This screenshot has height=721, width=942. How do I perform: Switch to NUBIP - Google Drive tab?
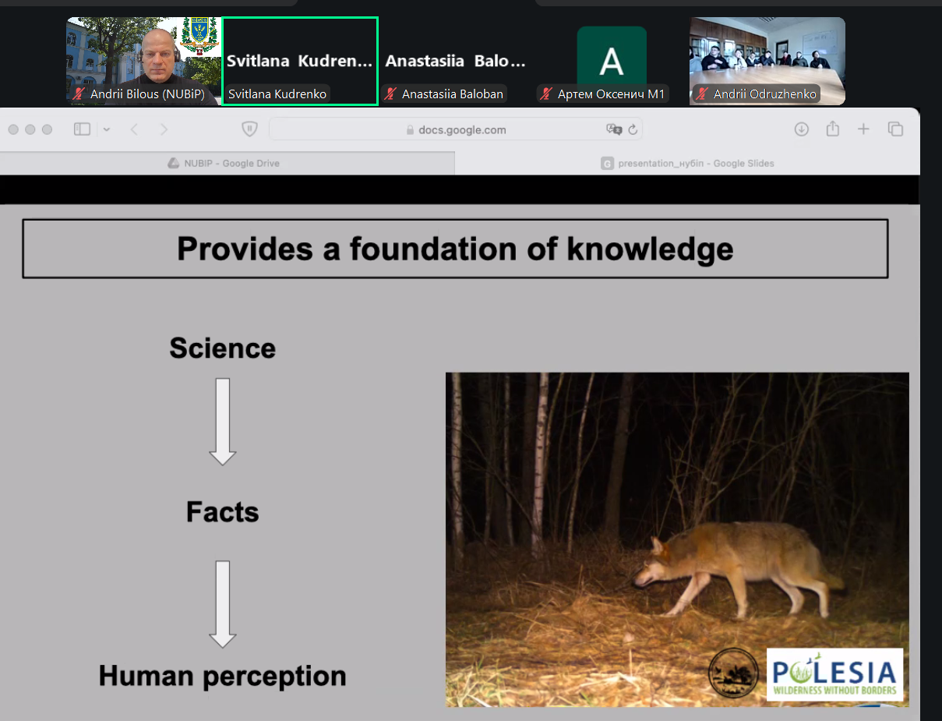227,163
